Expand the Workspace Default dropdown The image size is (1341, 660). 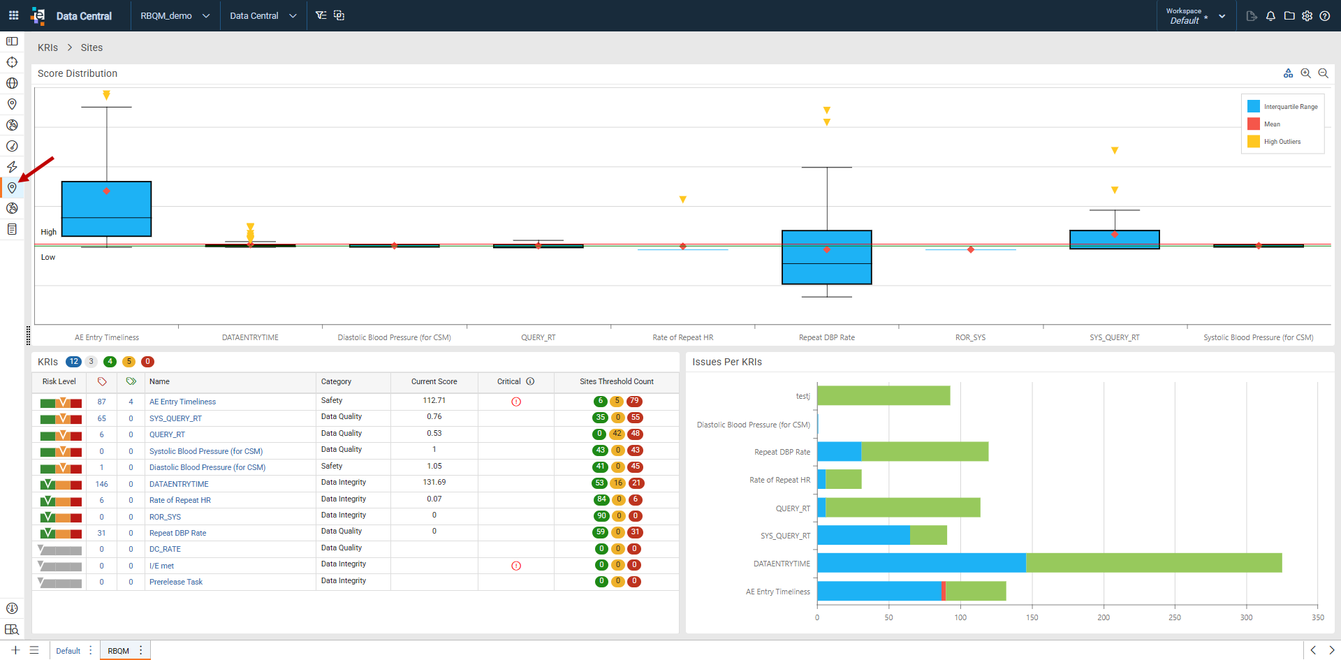(x=1222, y=16)
